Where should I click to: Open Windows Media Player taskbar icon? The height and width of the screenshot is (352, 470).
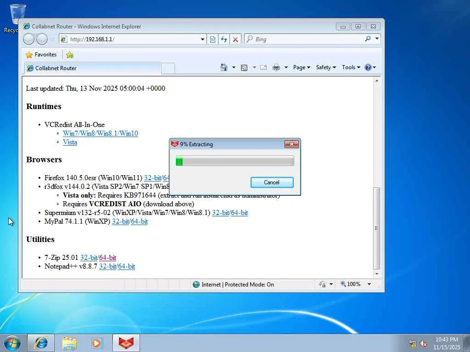(97, 343)
